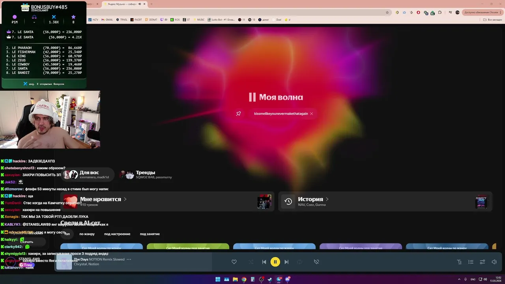
Task: Show hidden system tray icons chevron
Action: (459, 279)
